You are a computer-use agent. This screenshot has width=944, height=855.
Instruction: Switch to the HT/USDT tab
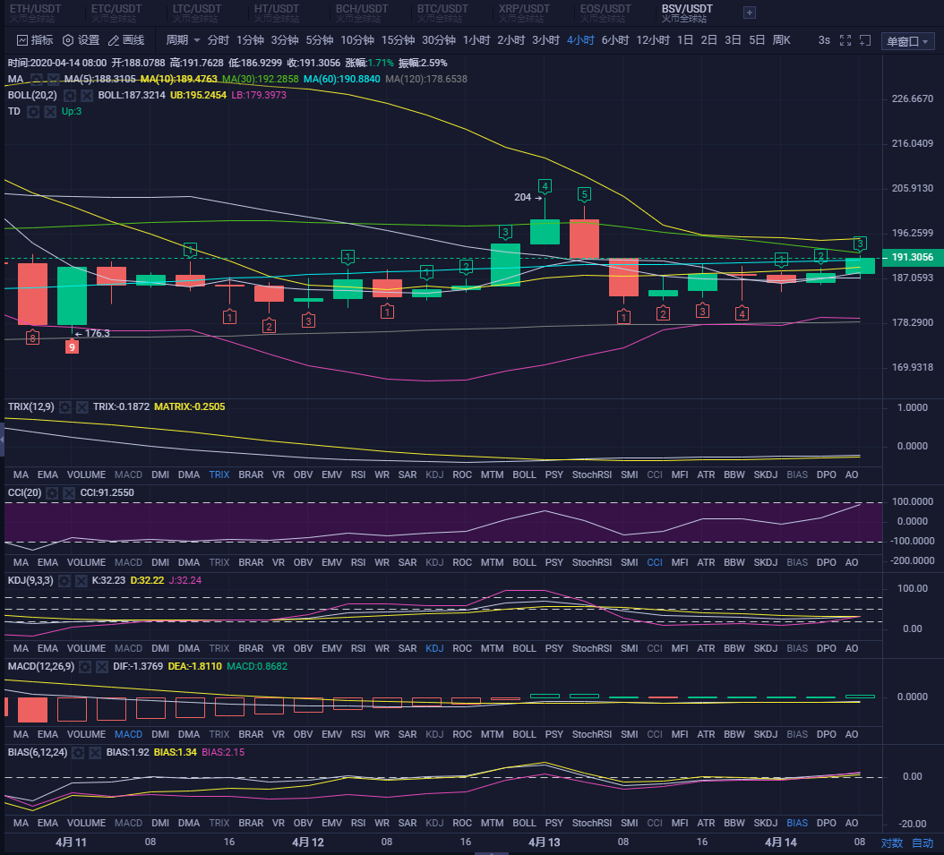coord(277,13)
